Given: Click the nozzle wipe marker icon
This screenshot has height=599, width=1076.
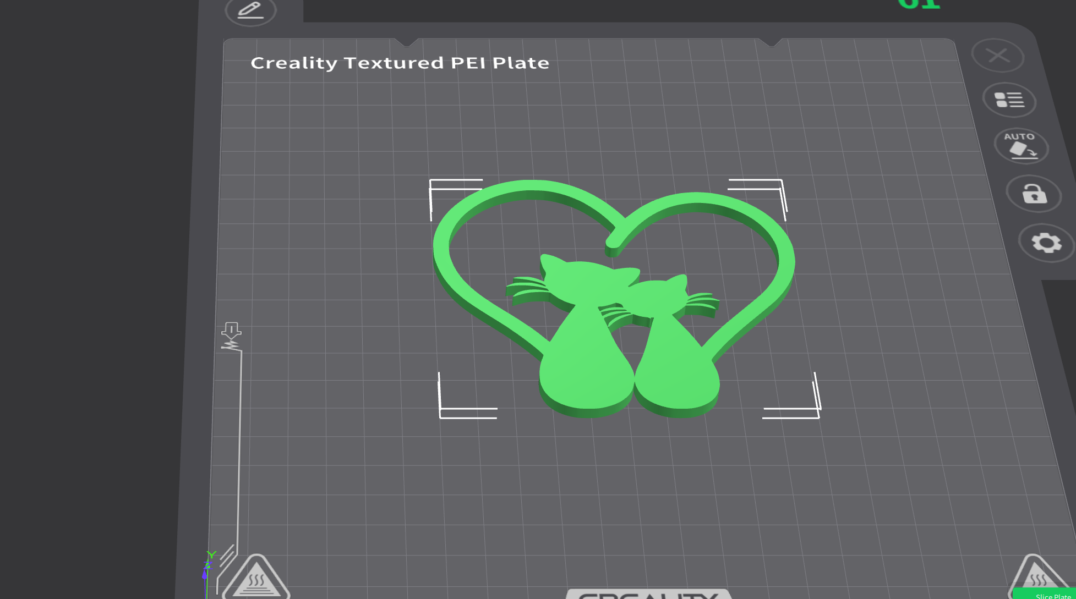Looking at the screenshot, I should [x=231, y=337].
